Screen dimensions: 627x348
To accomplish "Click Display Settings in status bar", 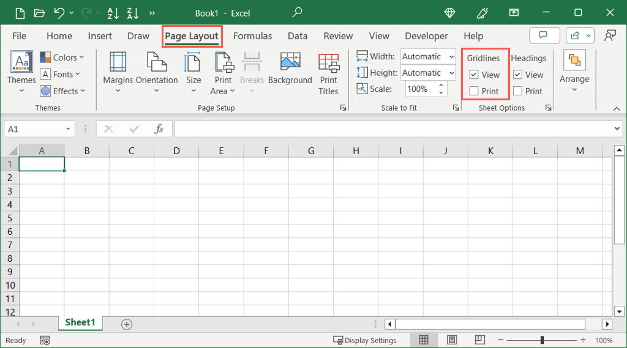I will pos(365,340).
